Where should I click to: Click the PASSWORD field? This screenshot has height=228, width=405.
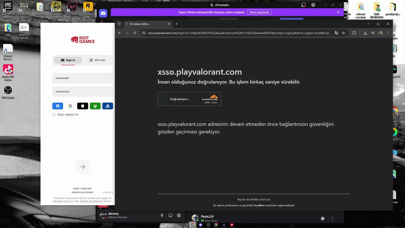(x=83, y=92)
